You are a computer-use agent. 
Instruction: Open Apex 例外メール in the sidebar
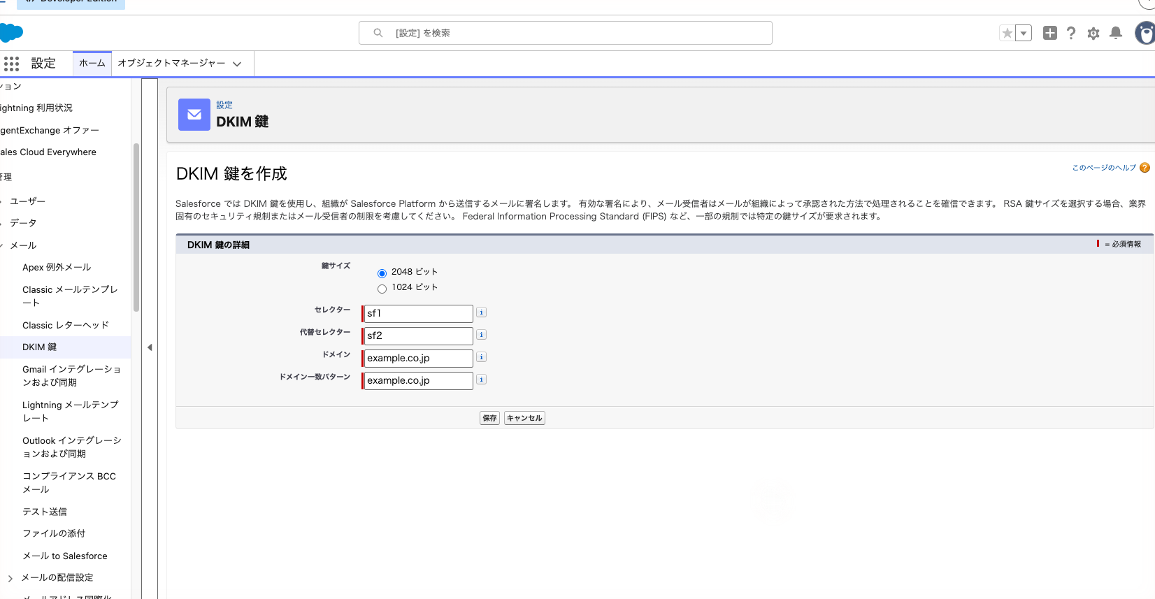click(57, 267)
